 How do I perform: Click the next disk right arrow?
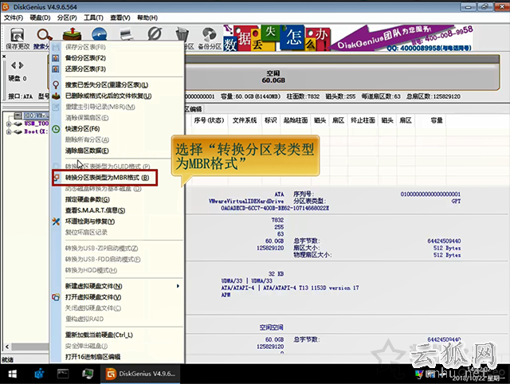[x=22, y=65]
